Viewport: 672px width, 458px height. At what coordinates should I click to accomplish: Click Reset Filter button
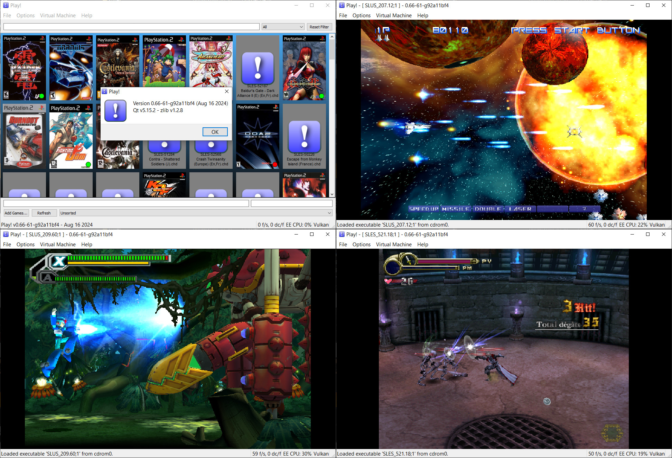tap(319, 27)
